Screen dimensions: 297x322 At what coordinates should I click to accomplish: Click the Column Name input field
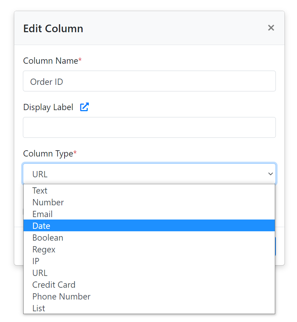149,81
